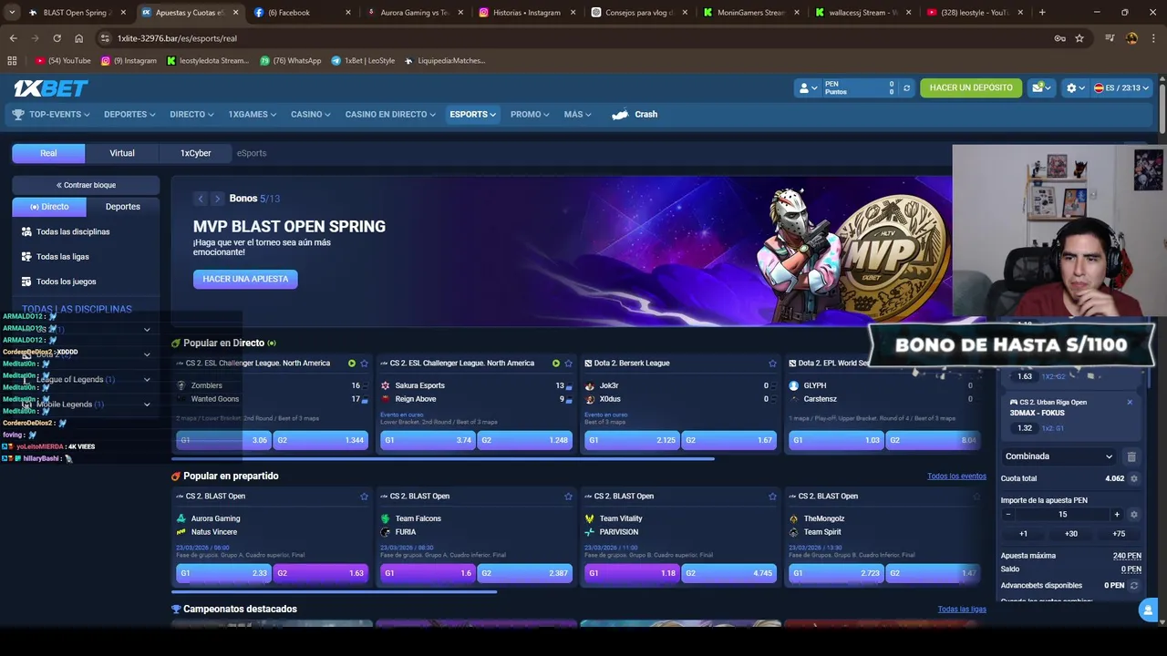Select Todos los juegos in sidebar

point(66,282)
